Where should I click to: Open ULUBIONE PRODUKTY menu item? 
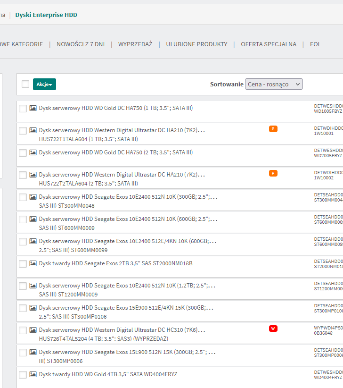196,44
